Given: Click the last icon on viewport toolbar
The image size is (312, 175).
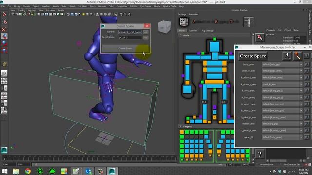Looking at the screenshot, I should click(129, 14).
